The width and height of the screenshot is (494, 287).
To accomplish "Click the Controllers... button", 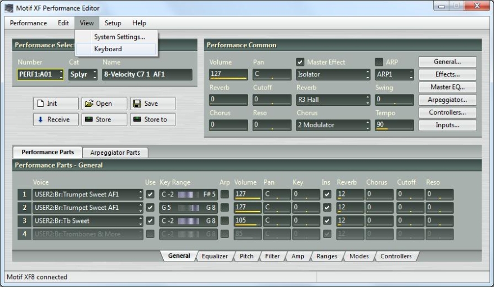I will pyautogui.click(x=447, y=112).
